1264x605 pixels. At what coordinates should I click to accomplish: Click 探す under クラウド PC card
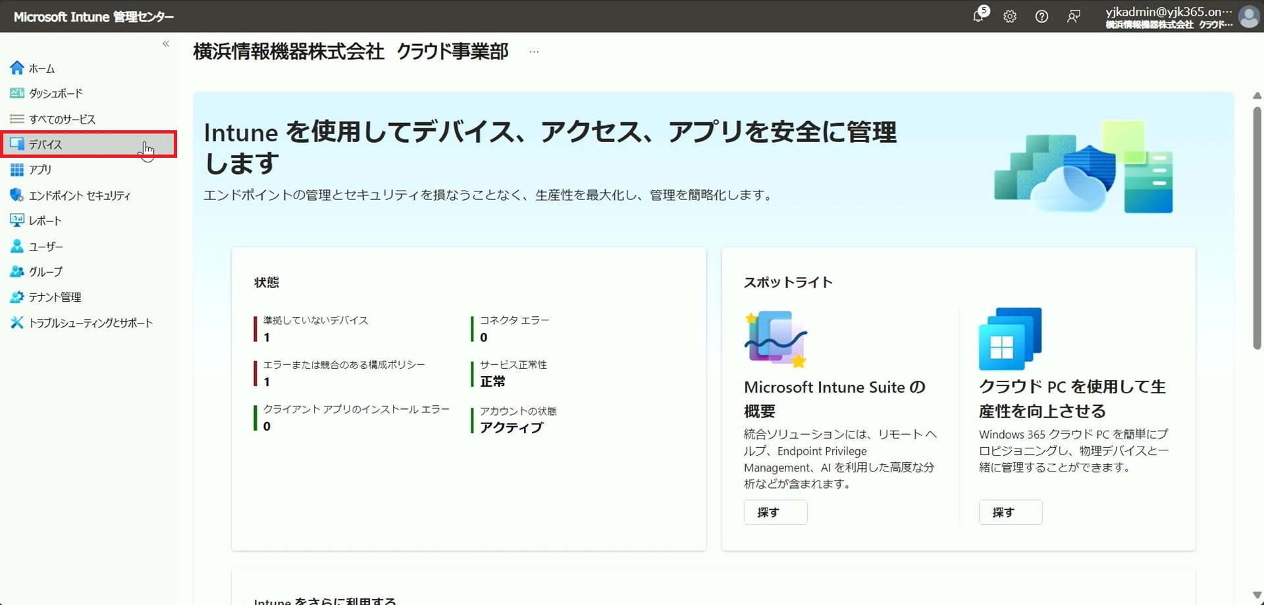(1011, 512)
